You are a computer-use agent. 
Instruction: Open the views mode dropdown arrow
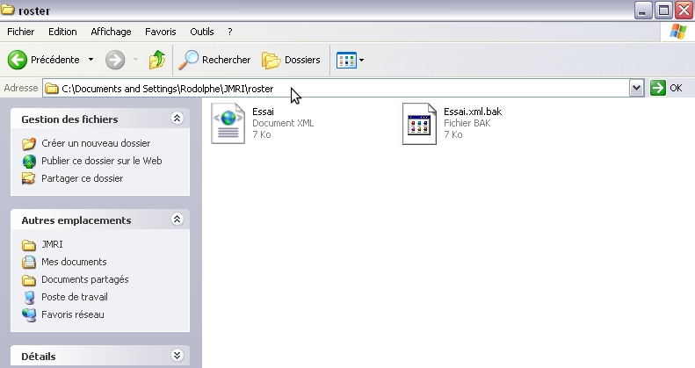pyautogui.click(x=361, y=61)
